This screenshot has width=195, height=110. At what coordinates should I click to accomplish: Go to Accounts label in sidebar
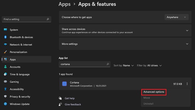[x=15, y=67]
